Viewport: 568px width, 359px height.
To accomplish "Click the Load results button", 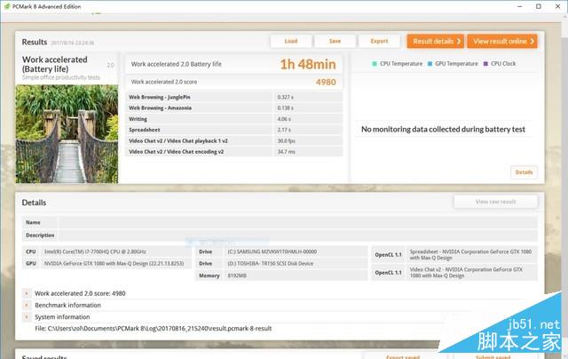I will [291, 41].
